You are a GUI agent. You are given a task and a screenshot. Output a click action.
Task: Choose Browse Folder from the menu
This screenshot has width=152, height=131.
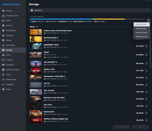click(142, 24)
